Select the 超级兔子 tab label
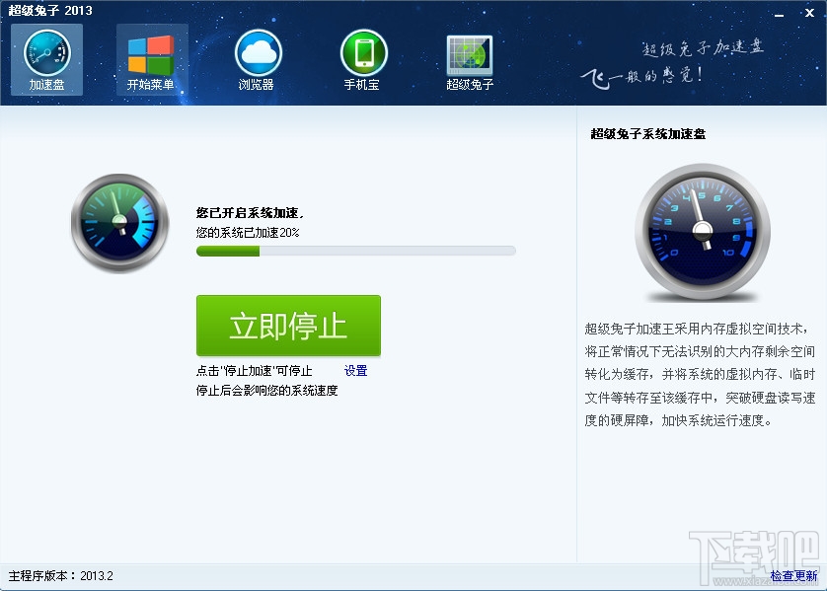The width and height of the screenshot is (827, 591). pyautogui.click(x=470, y=85)
